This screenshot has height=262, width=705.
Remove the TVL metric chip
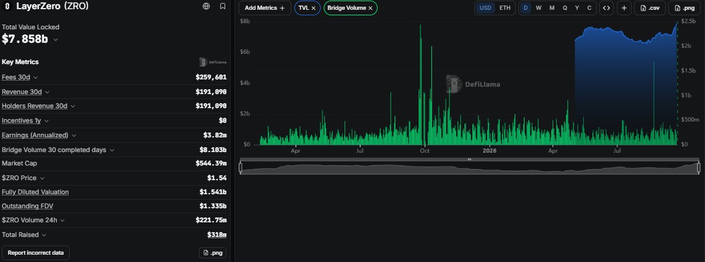pos(313,8)
